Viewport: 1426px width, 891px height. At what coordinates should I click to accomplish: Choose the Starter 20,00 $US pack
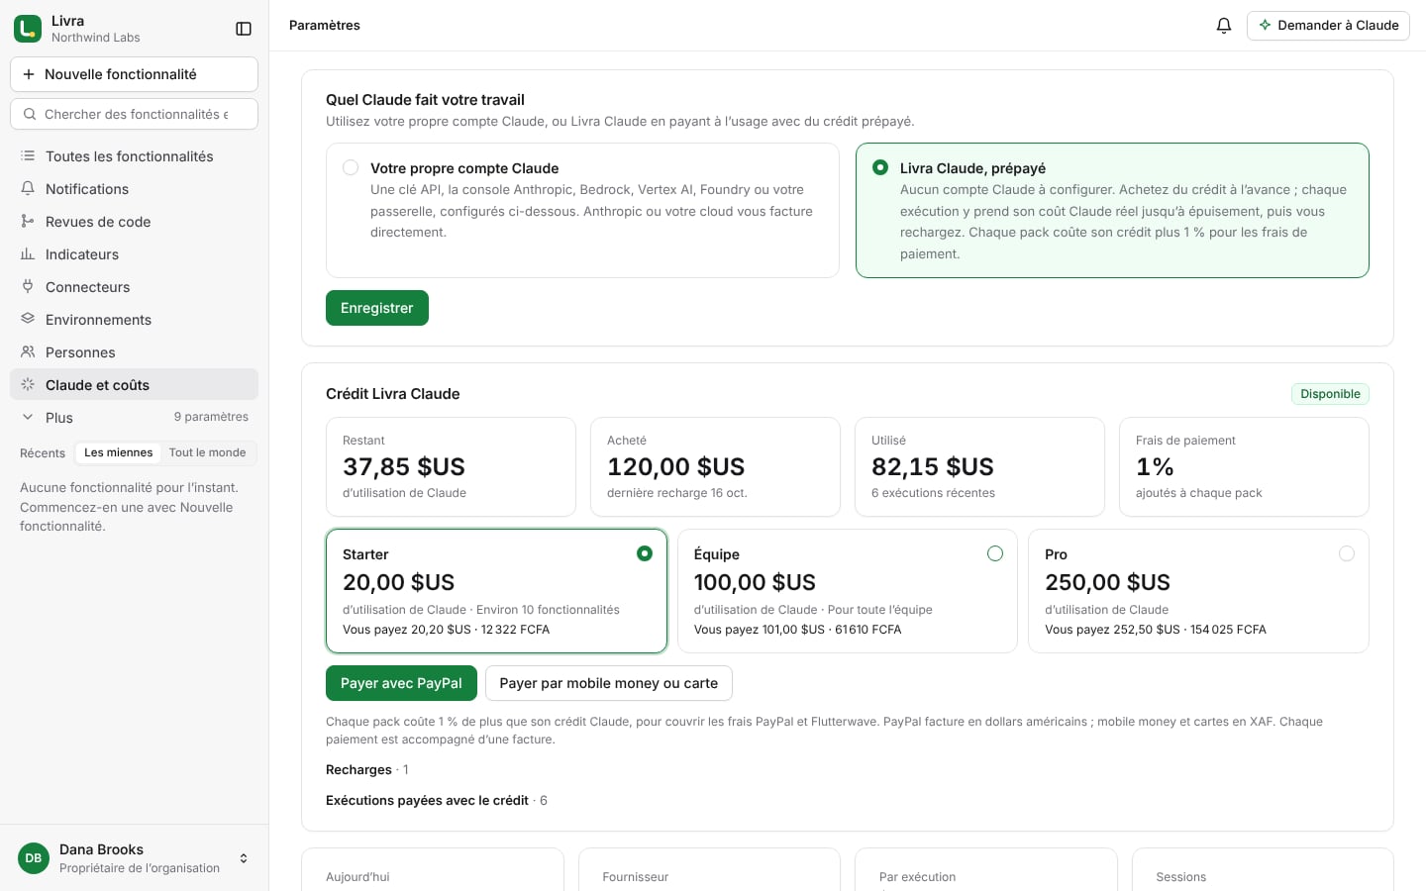click(496, 591)
